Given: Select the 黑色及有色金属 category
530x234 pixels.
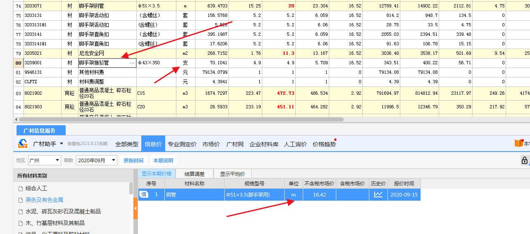Looking at the screenshot, I should (x=44, y=200).
